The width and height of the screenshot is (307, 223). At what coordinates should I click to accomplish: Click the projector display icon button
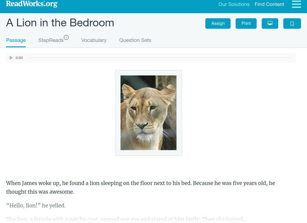tap(270, 23)
